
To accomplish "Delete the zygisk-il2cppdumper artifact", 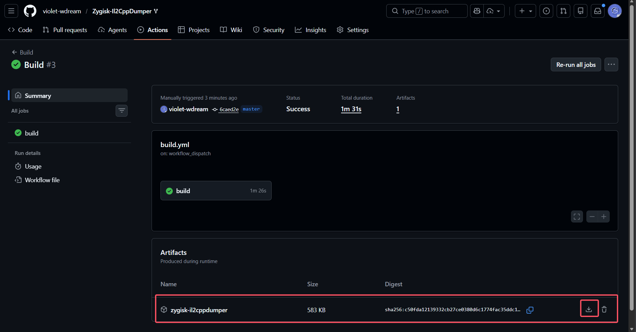I will pyautogui.click(x=604, y=309).
